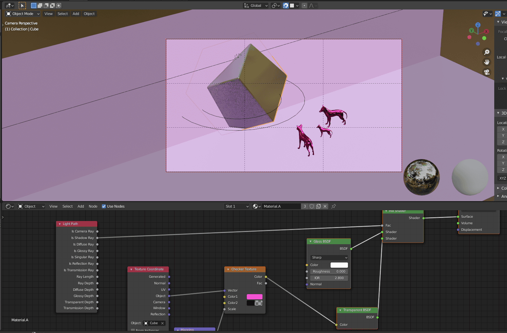Click the hand pan view icon
Image resolution: width=507 pixels, height=333 pixels.
(x=487, y=62)
